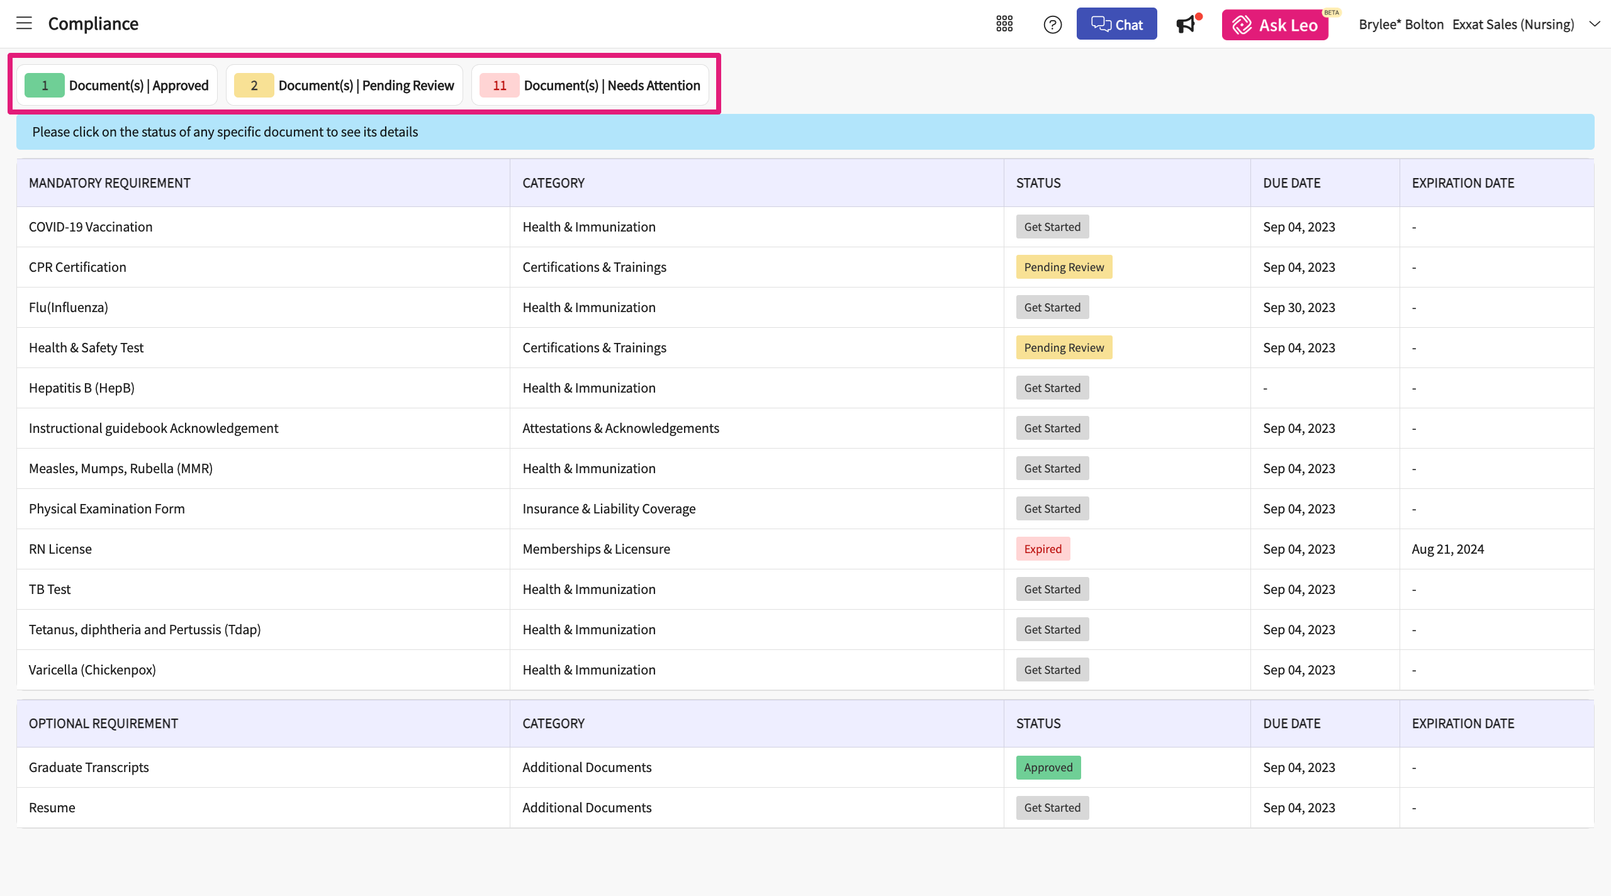The height and width of the screenshot is (896, 1611).
Task: Click Get Started for Varicella (Chickenpox)
Action: tap(1052, 670)
